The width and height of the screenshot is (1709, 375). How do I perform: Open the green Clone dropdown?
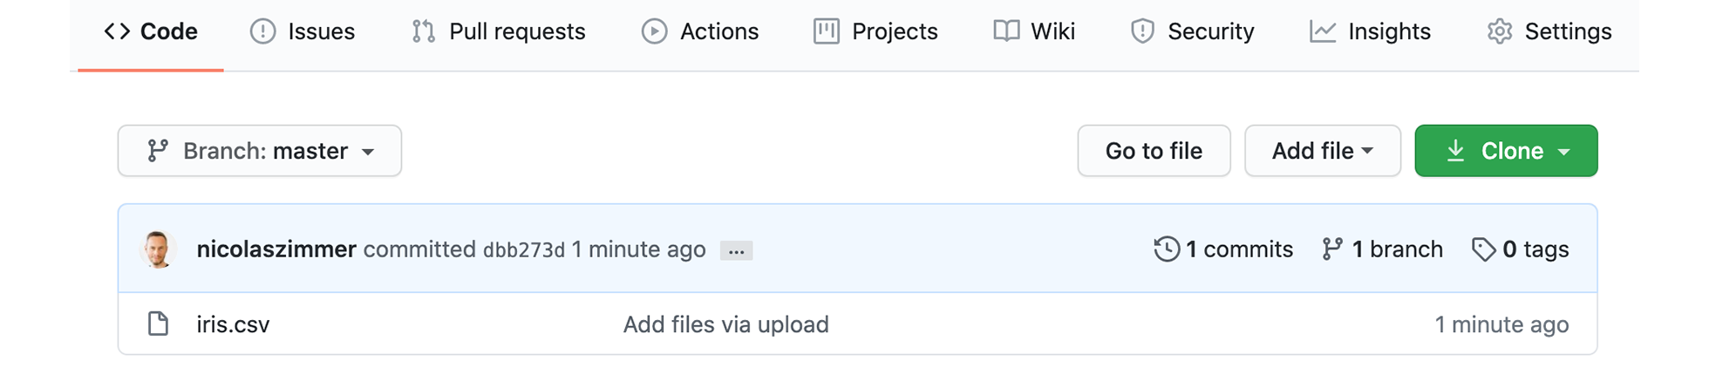pos(1506,151)
